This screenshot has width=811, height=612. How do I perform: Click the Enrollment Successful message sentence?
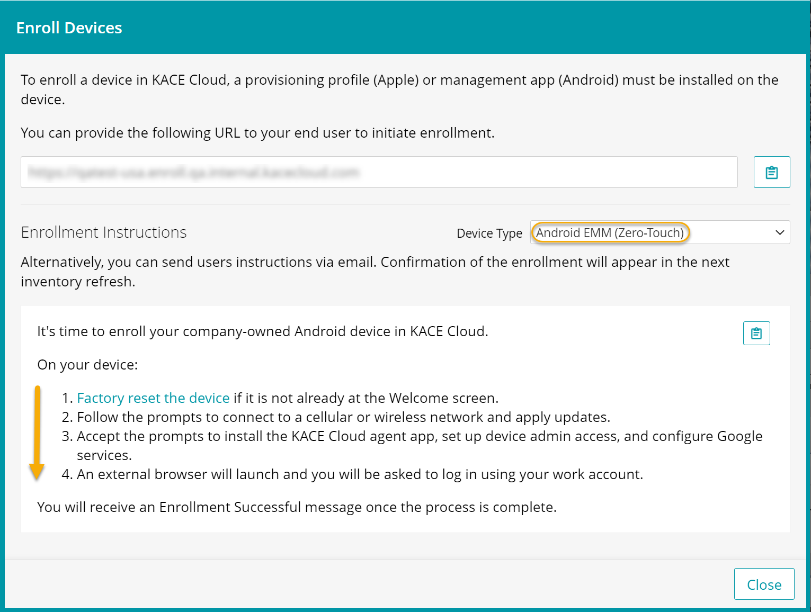point(297,507)
